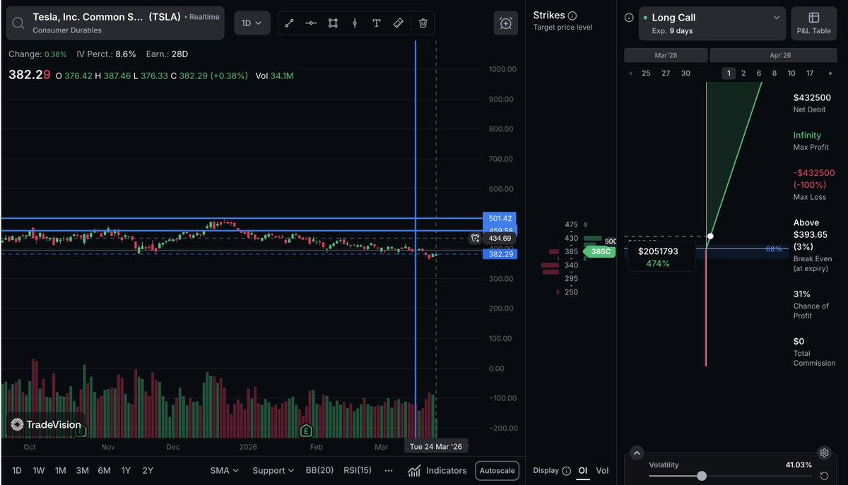
Task: Click the search magnifier icon
Action: click(x=19, y=23)
